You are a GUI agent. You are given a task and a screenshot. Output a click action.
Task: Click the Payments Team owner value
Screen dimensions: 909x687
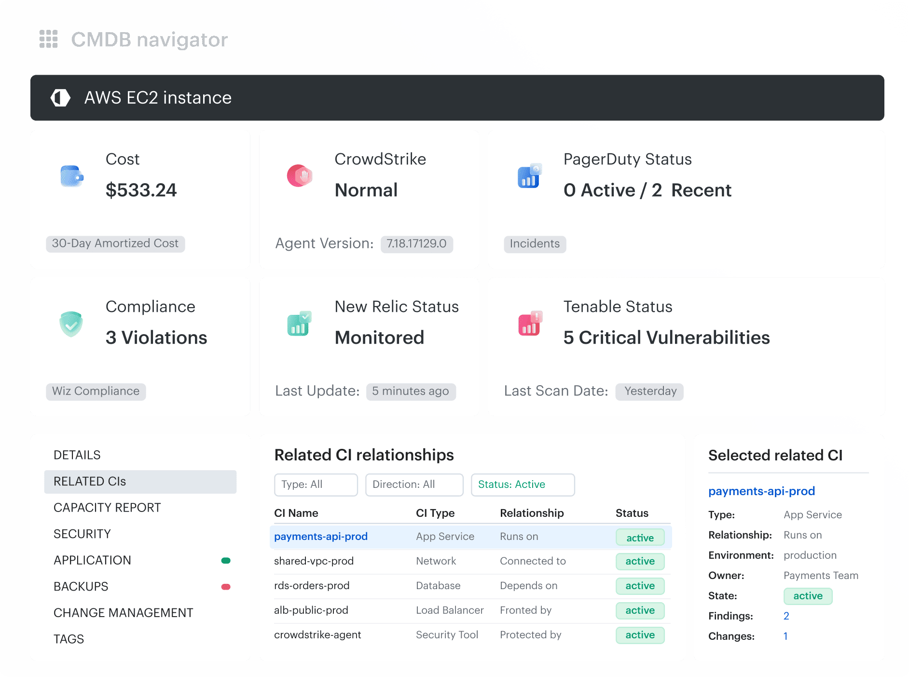click(821, 576)
